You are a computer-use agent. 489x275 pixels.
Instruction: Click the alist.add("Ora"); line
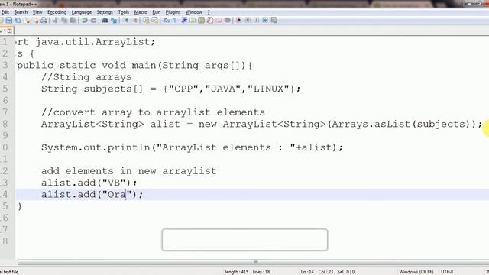point(92,195)
